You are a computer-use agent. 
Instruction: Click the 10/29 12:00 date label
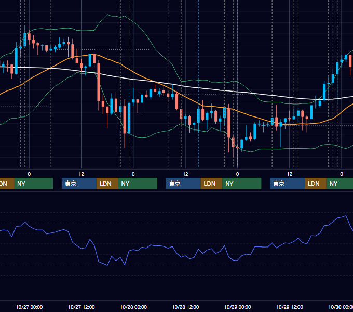coord(290,307)
